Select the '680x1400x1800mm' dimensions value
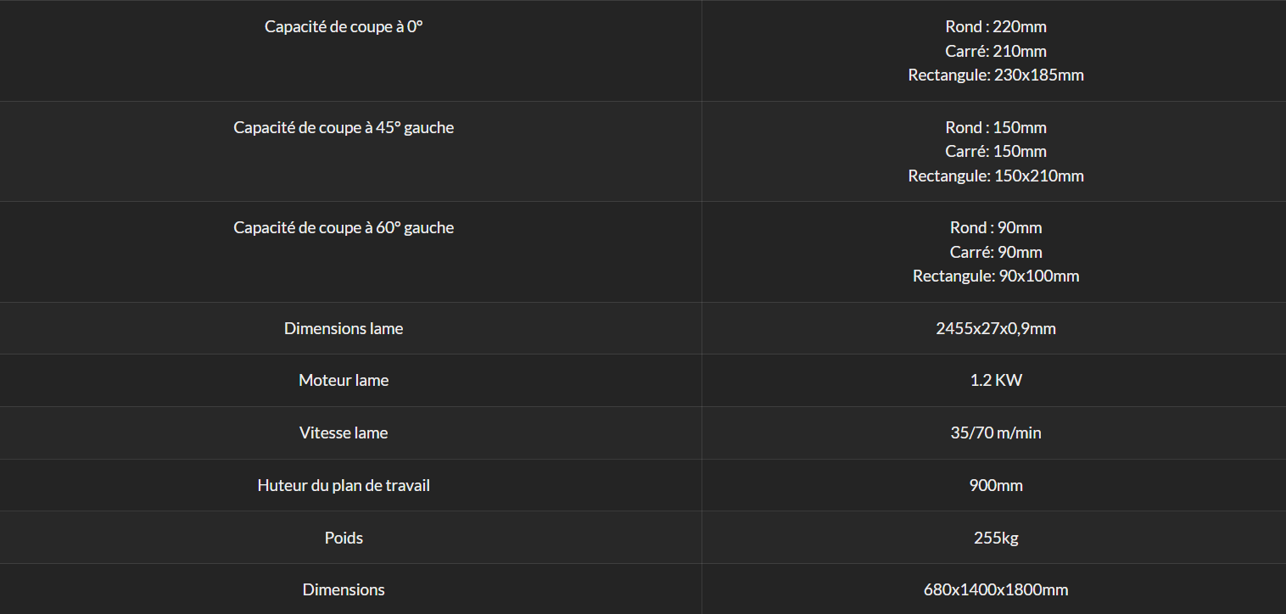The height and width of the screenshot is (614, 1286). [996, 589]
